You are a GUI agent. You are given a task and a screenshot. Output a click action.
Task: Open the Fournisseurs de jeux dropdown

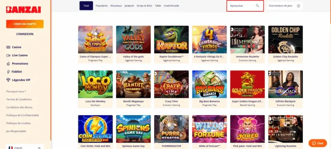284,6
